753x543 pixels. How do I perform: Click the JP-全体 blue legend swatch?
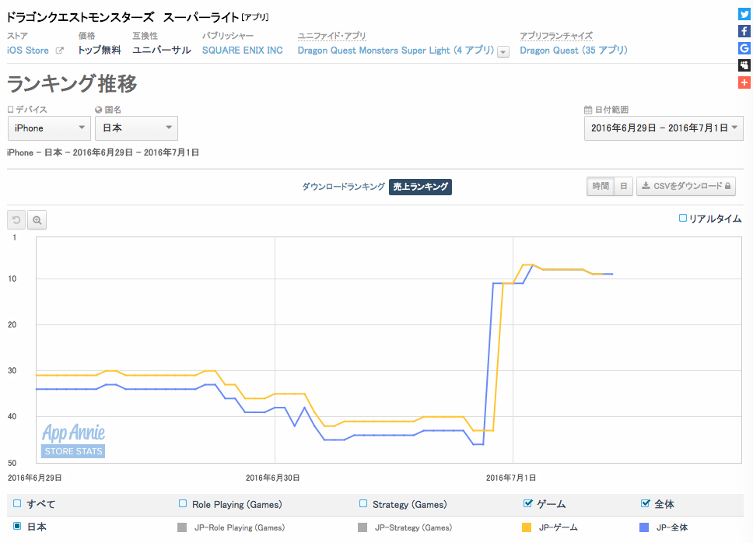pyautogui.click(x=644, y=527)
